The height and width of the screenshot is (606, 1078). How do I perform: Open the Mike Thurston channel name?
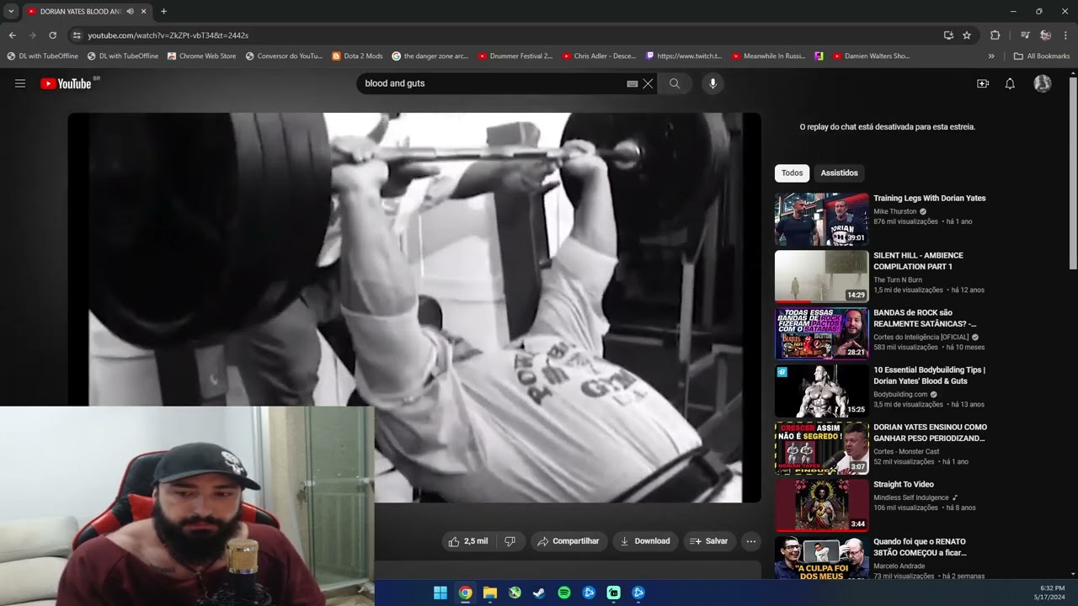894,211
